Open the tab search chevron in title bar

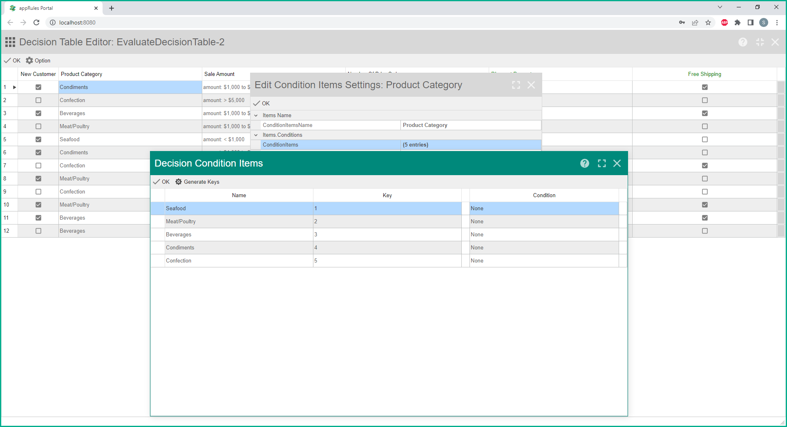(x=720, y=7)
